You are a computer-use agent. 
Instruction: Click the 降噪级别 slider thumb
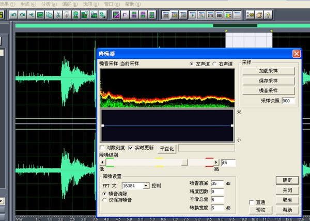184,162
